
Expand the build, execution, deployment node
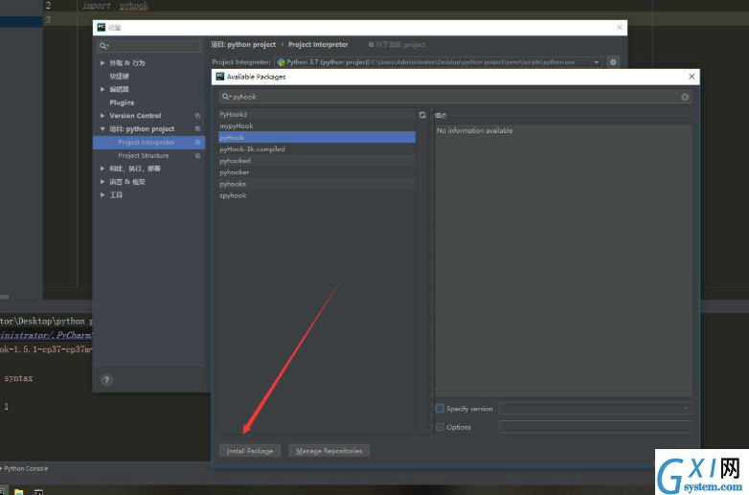point(102,169)
